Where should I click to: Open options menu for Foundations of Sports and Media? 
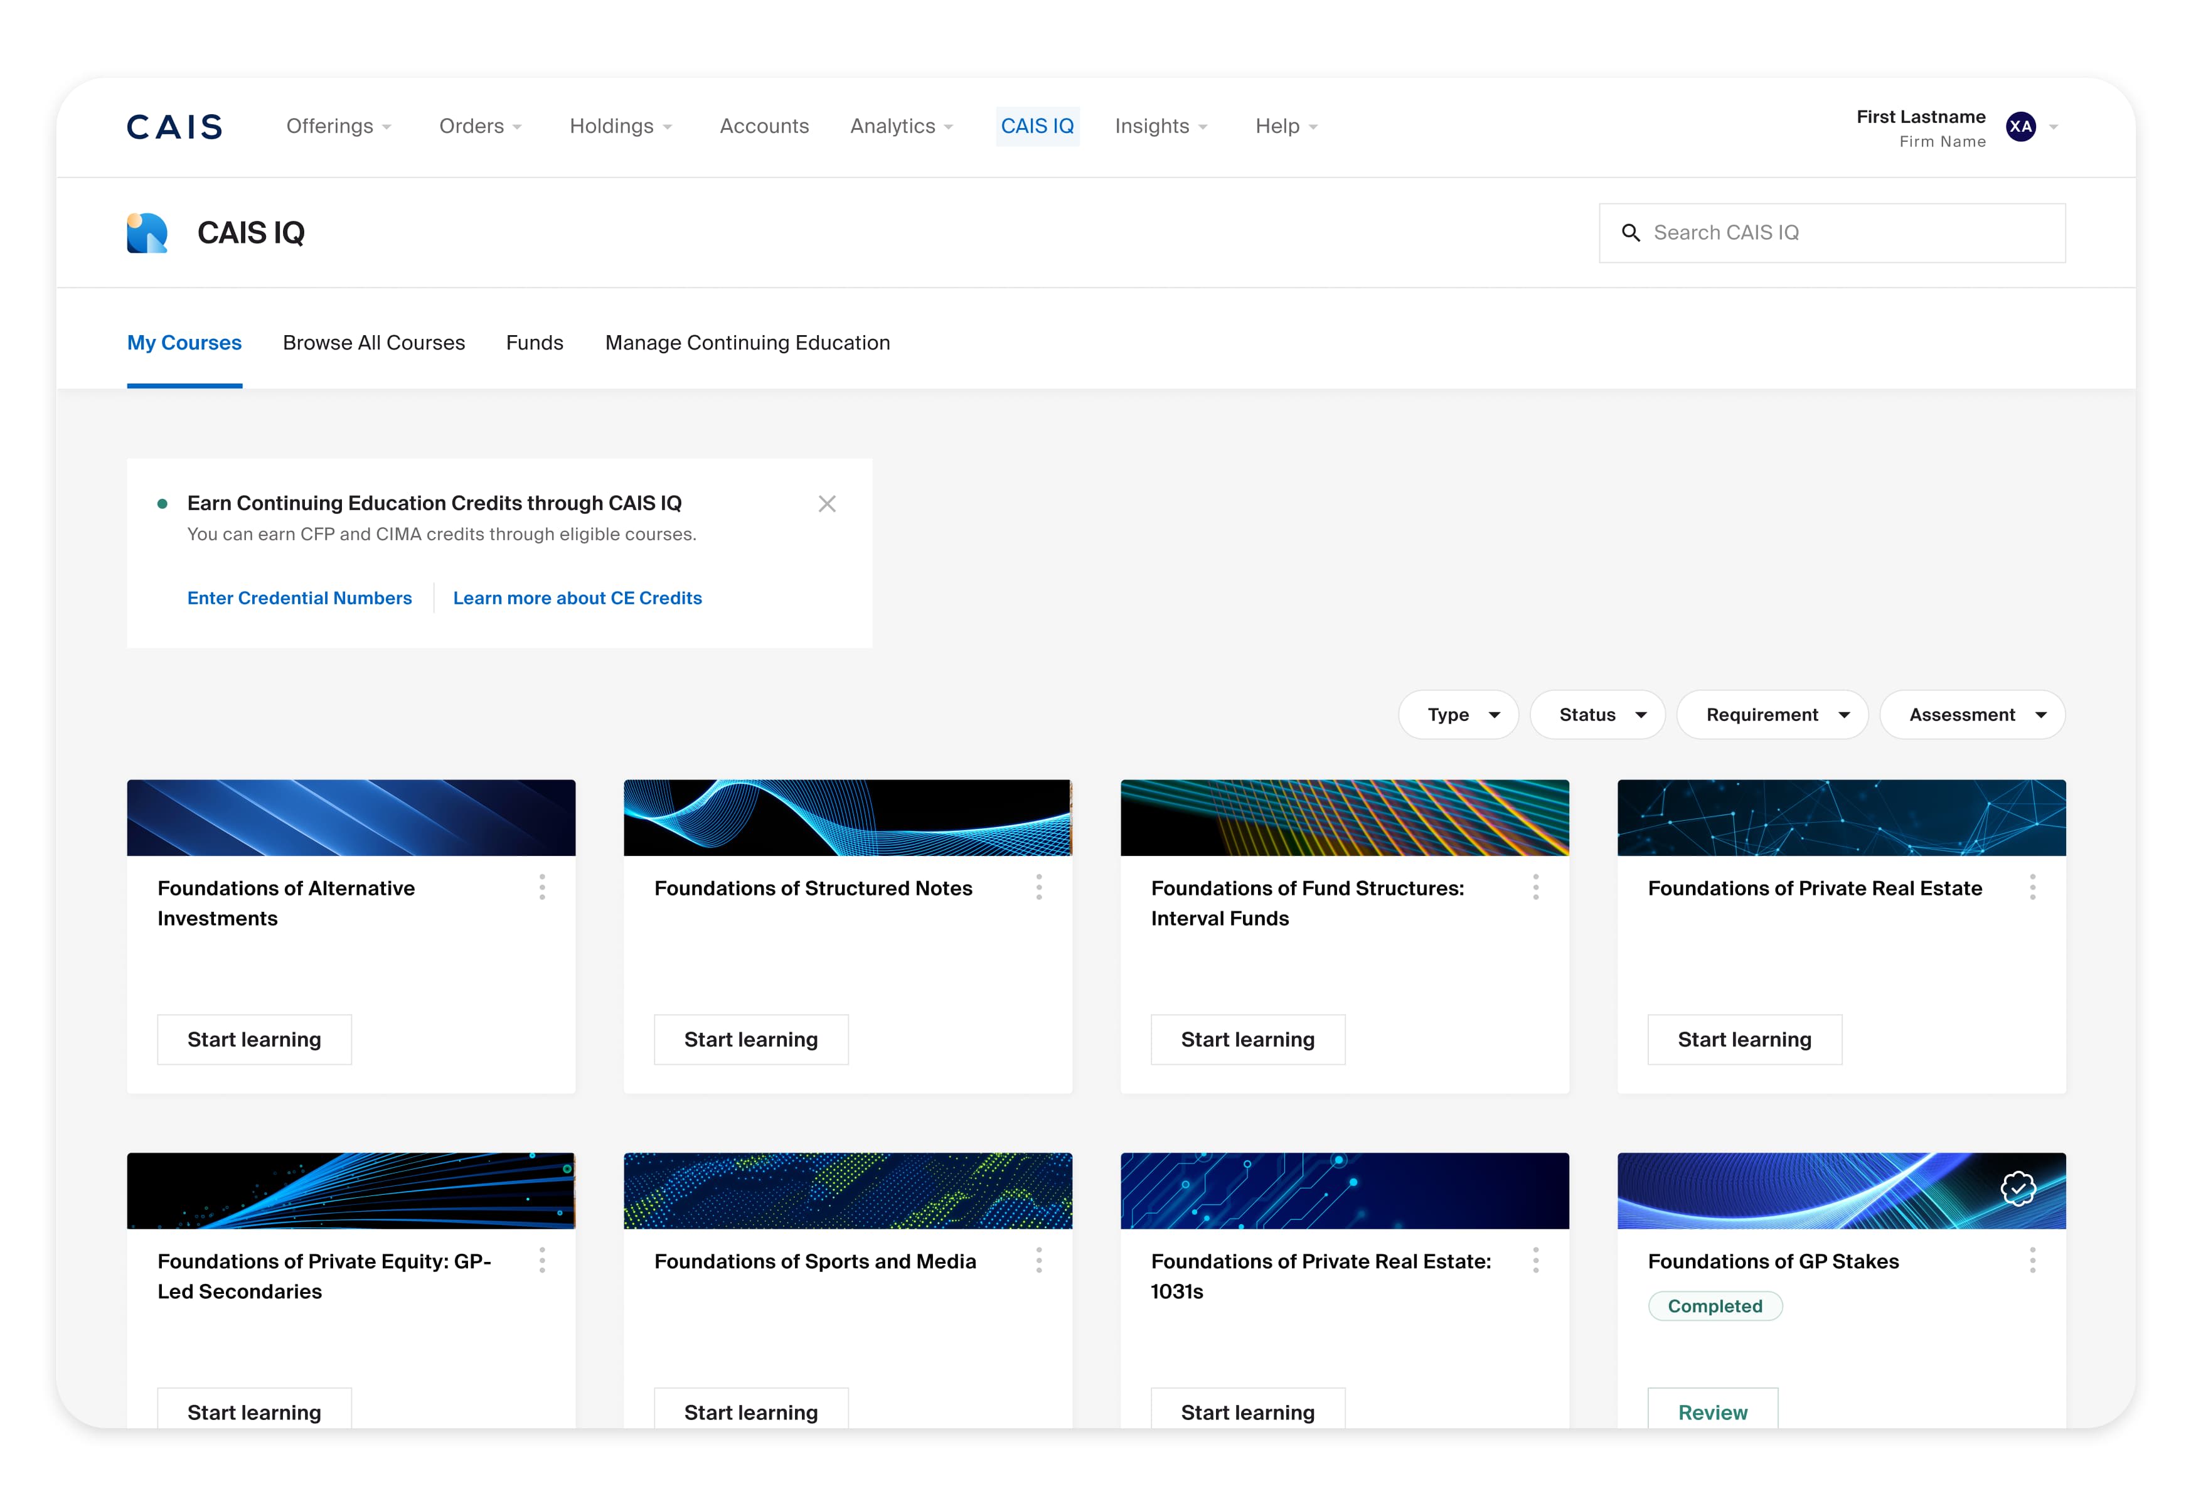coord(1038,1260)
